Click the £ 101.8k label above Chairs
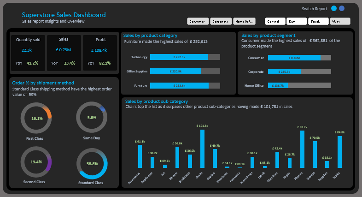 202,126
